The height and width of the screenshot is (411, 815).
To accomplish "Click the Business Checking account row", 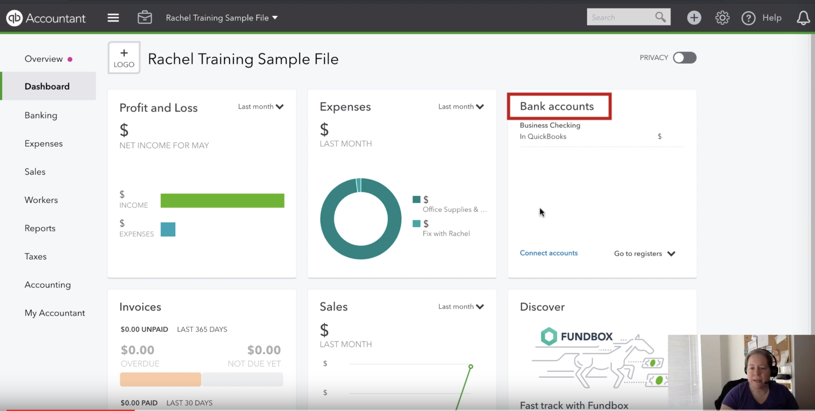I will [602, 131].
